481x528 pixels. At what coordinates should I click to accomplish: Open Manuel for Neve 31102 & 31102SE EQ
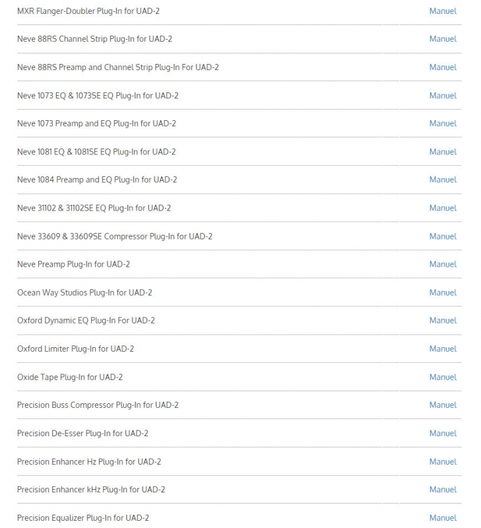pos(442,208)
